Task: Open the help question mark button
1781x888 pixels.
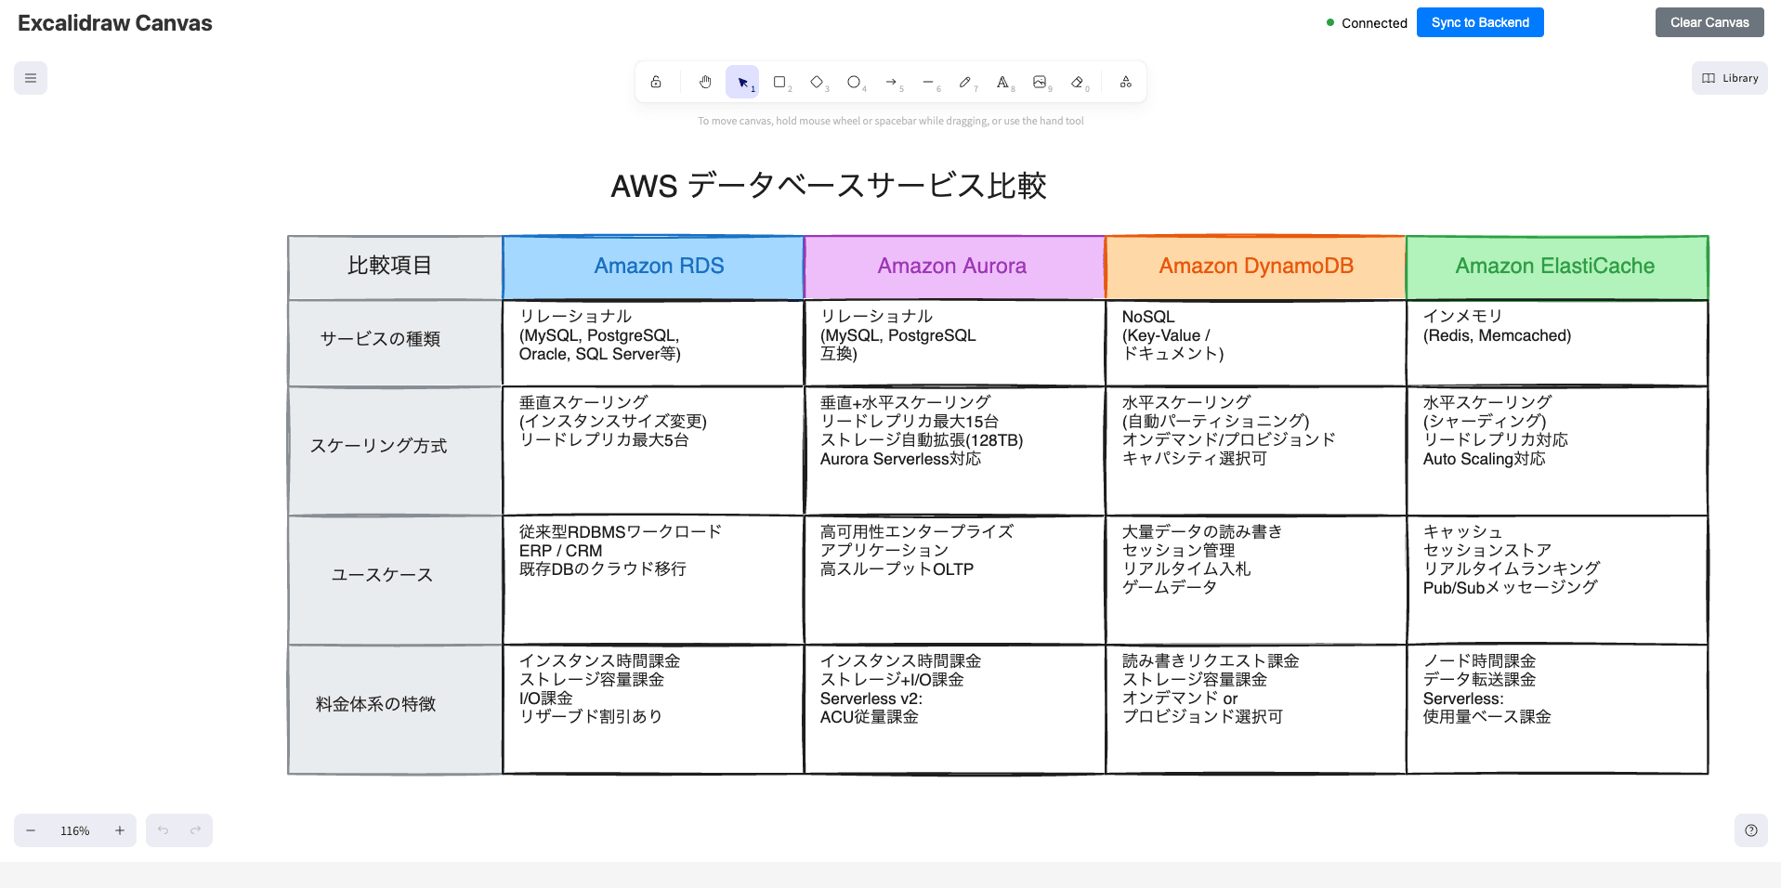Action: (1751, 829)
